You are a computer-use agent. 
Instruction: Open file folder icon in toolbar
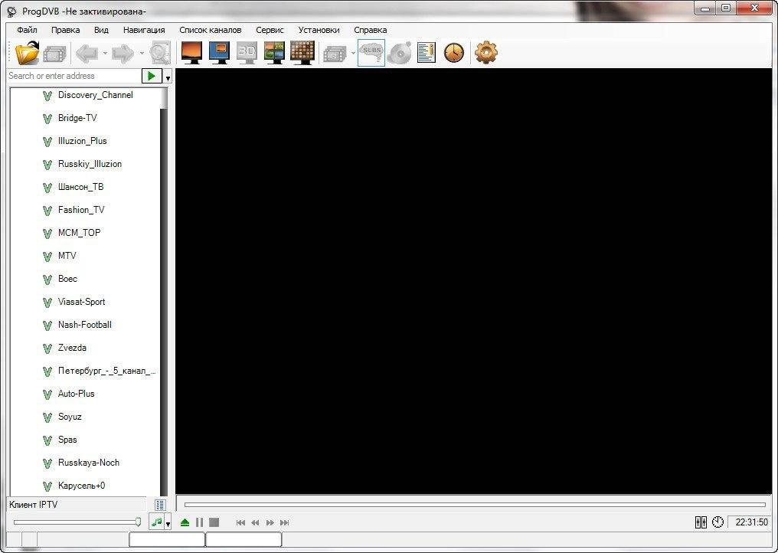(x=28, y=53)
